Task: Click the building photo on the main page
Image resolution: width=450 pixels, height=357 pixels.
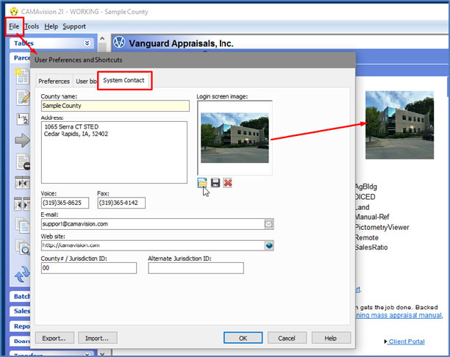Action: 399,125
